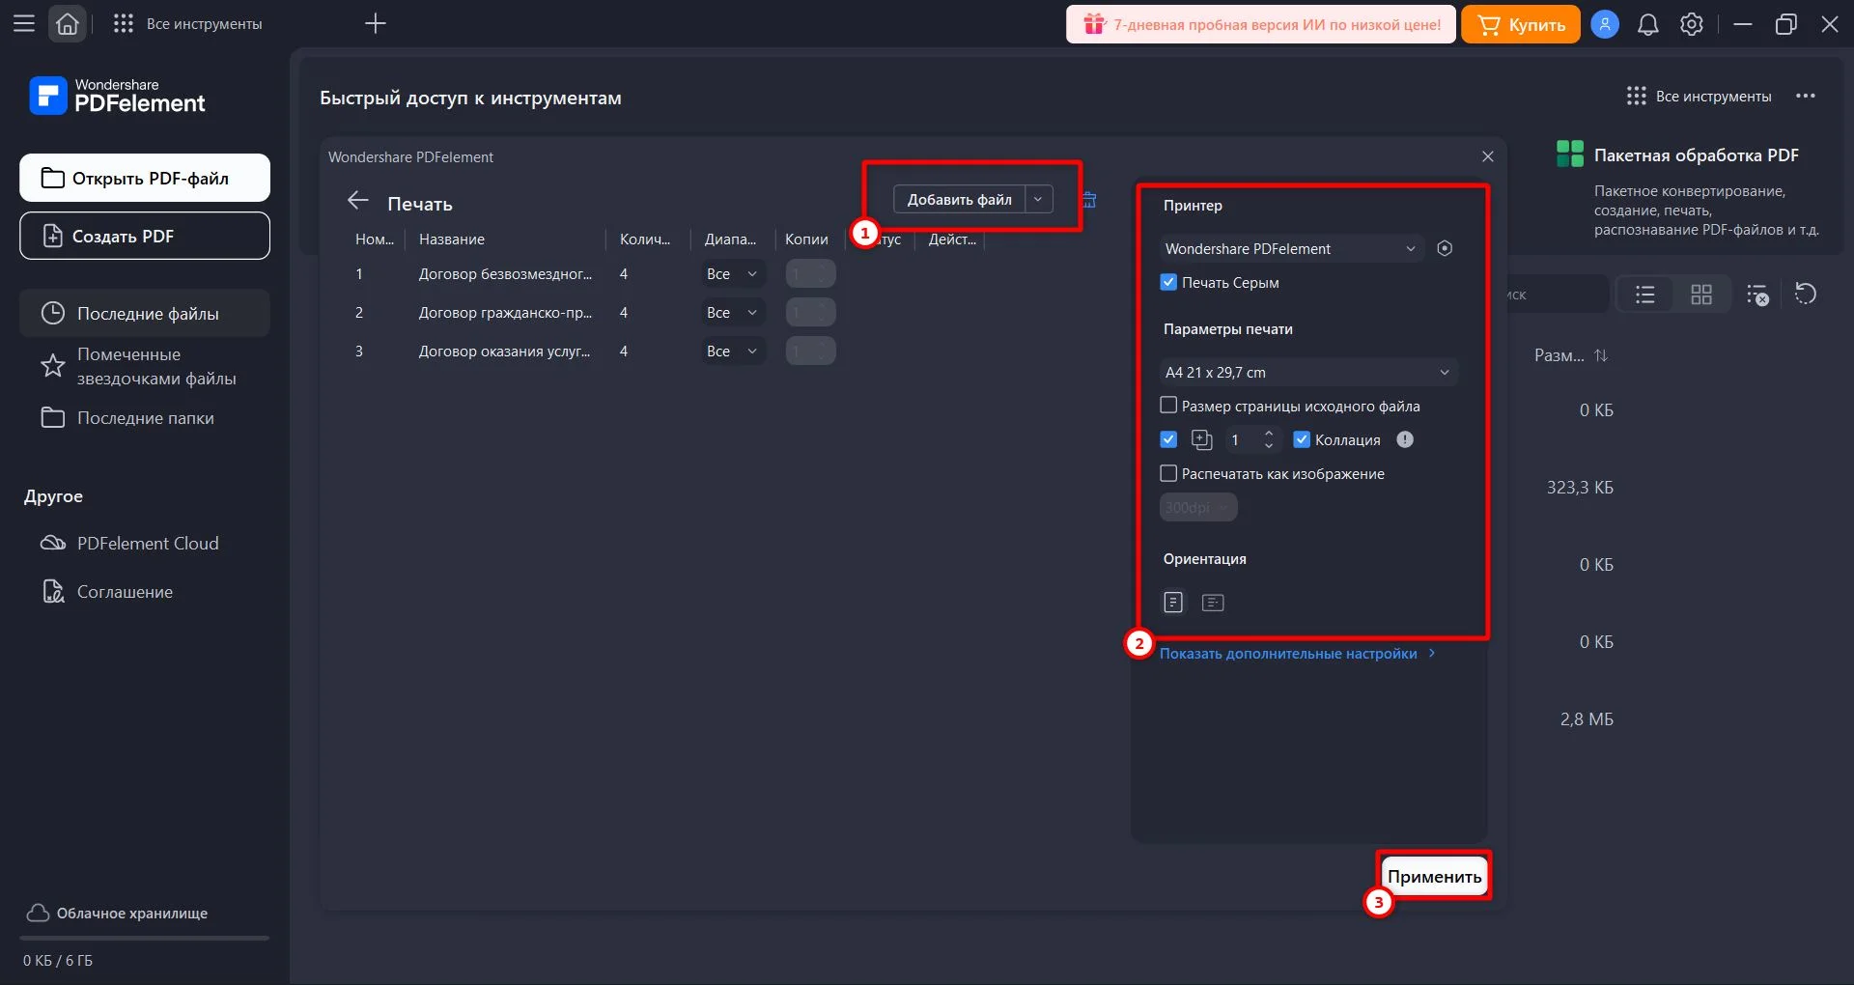The image size is (1854, 985).
Task: Click the Коллация info icon
Action: [1405, 439]
